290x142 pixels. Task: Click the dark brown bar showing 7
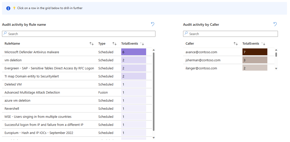click(255, 52)
